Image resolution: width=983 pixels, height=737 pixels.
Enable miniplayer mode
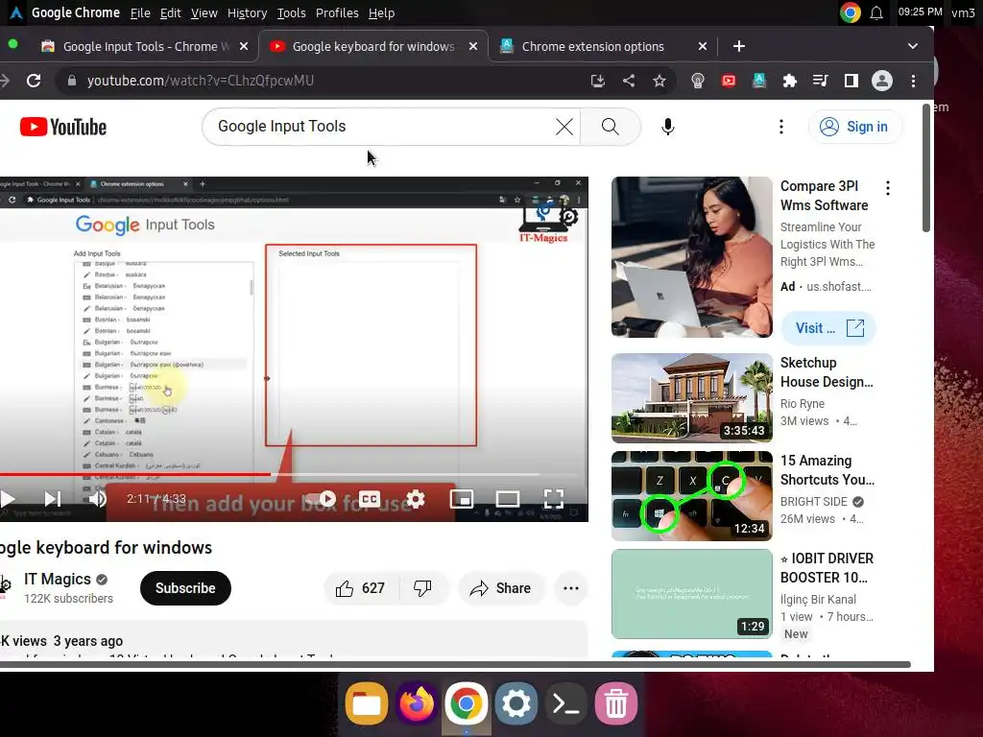[462, 499]
